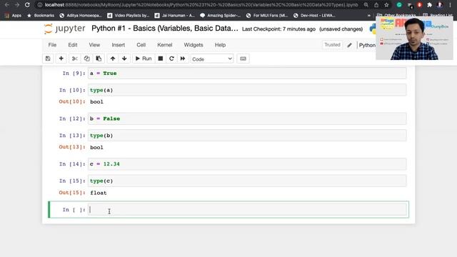Screen dimensions: 457x257
Task: Click into the empty code cell
Action: tap(247, 209)
